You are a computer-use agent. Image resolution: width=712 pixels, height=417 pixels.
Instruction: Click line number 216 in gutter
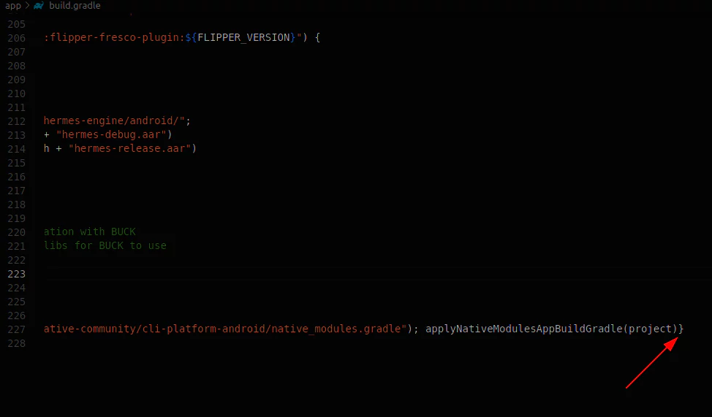pyautogui.click(x=17, y=177)
